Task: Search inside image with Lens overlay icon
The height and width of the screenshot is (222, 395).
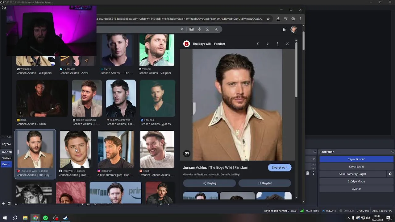Action: pos(187,154)
